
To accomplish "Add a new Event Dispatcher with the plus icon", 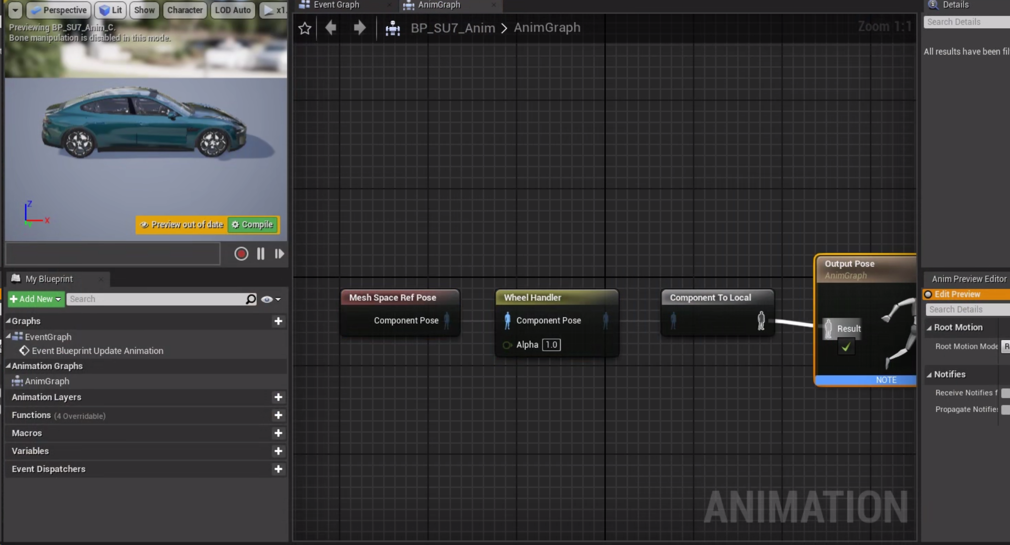I will coord(278,469).
